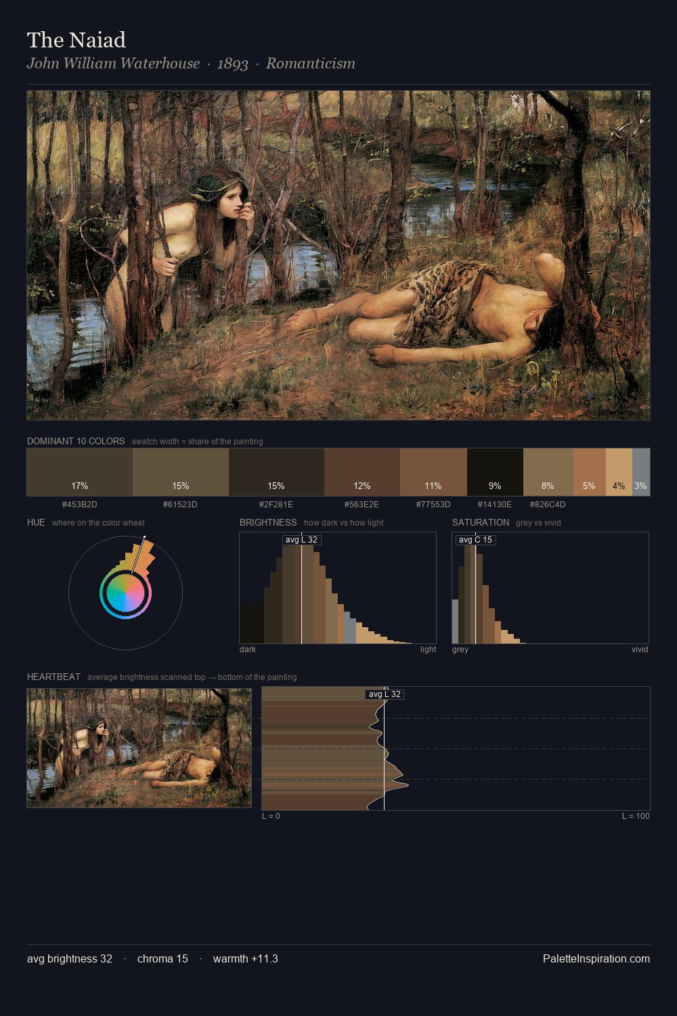Click artist name John William Waterhouse
Screen dimensions: 677x1016
113,63
